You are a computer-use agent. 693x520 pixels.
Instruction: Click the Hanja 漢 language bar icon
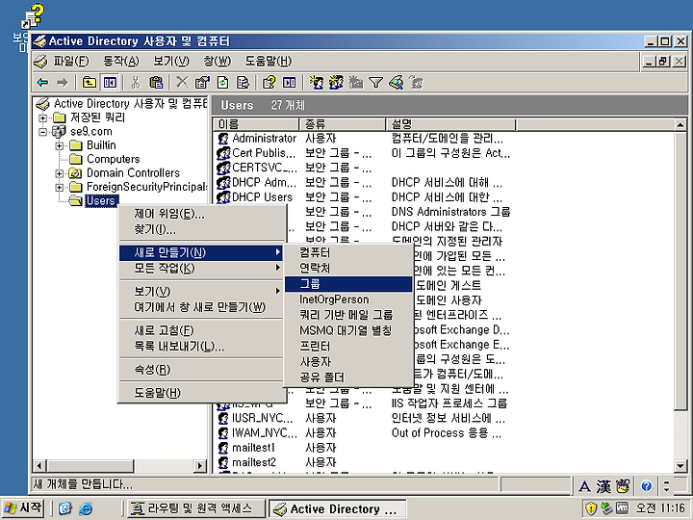(603, 486)
